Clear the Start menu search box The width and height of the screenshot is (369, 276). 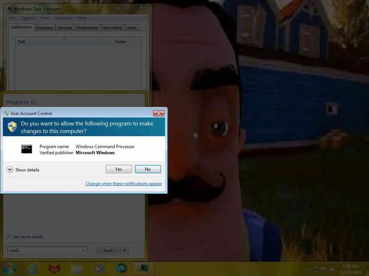[x=83, y=250]
